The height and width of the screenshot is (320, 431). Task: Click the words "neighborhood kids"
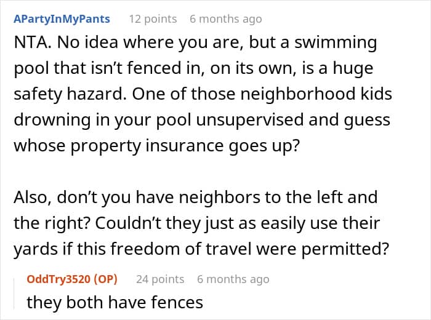[316, 94]
